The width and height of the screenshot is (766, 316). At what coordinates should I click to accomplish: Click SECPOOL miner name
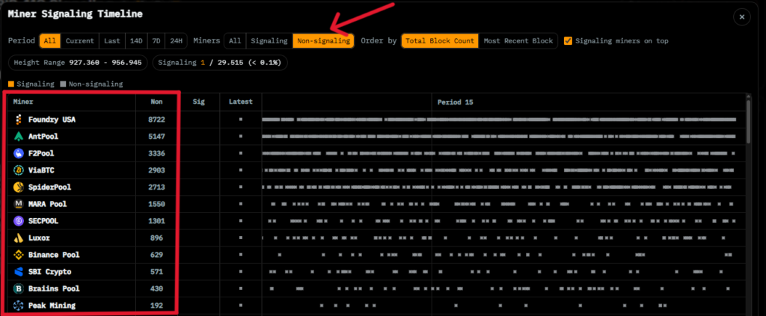[x=43, y=221]
